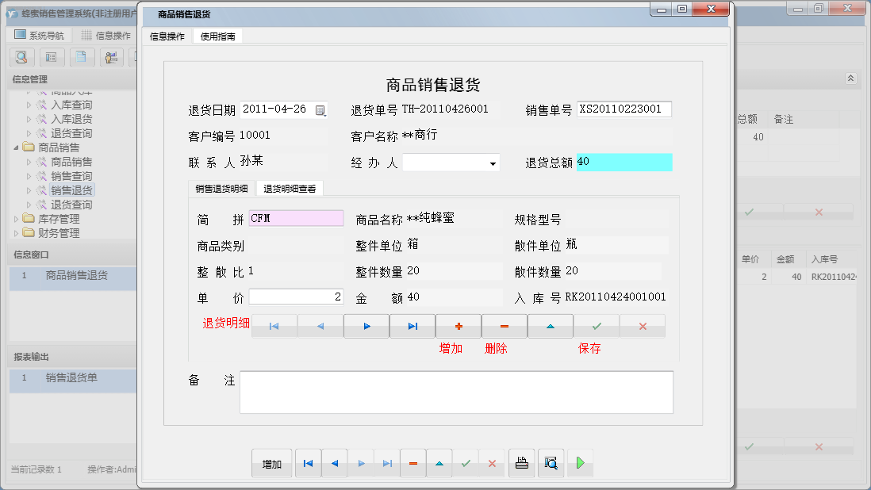Go to next return detail record
Image resolution: width=871 pixels, height=490 pixels.
(x=366, y=327)
